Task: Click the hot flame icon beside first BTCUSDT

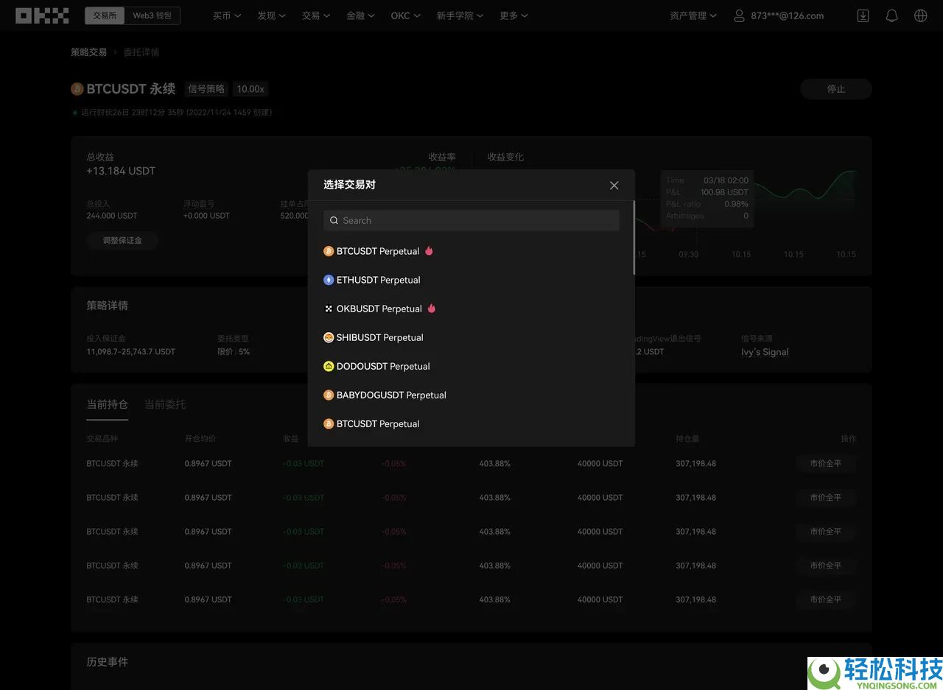Action: click(429, 250)
